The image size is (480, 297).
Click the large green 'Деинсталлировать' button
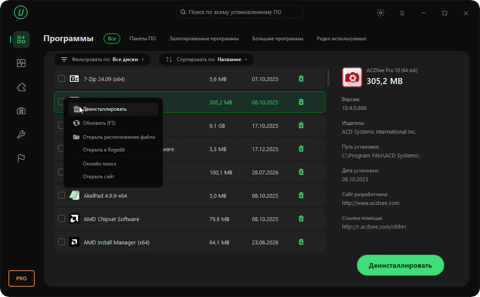tap(401, 265)
